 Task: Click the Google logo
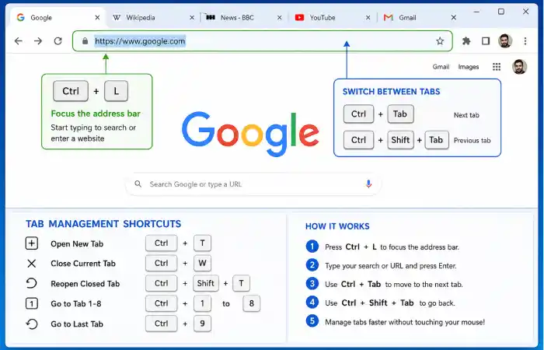[x=250, y=133]
